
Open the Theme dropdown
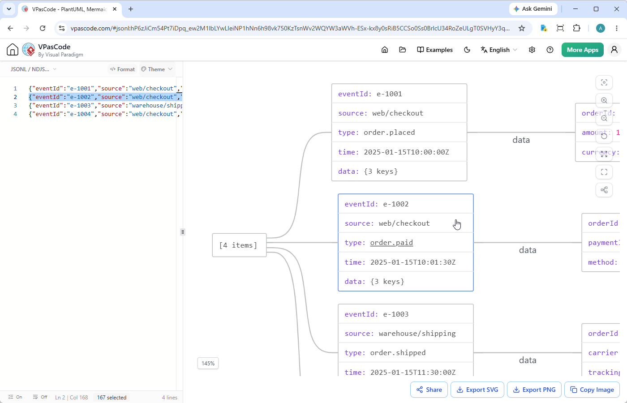157,69
